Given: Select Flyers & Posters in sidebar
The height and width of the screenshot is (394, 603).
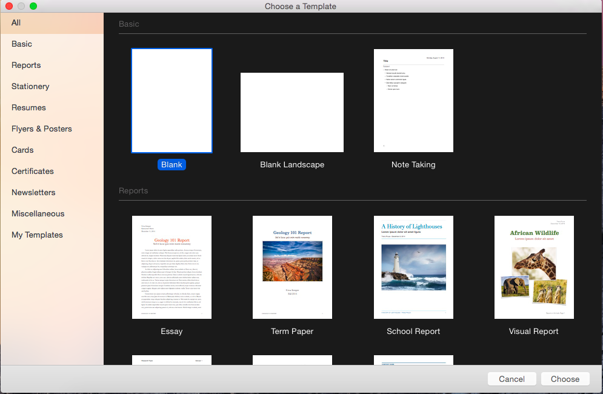Looking at the screenshot, I should pos(42,129).
